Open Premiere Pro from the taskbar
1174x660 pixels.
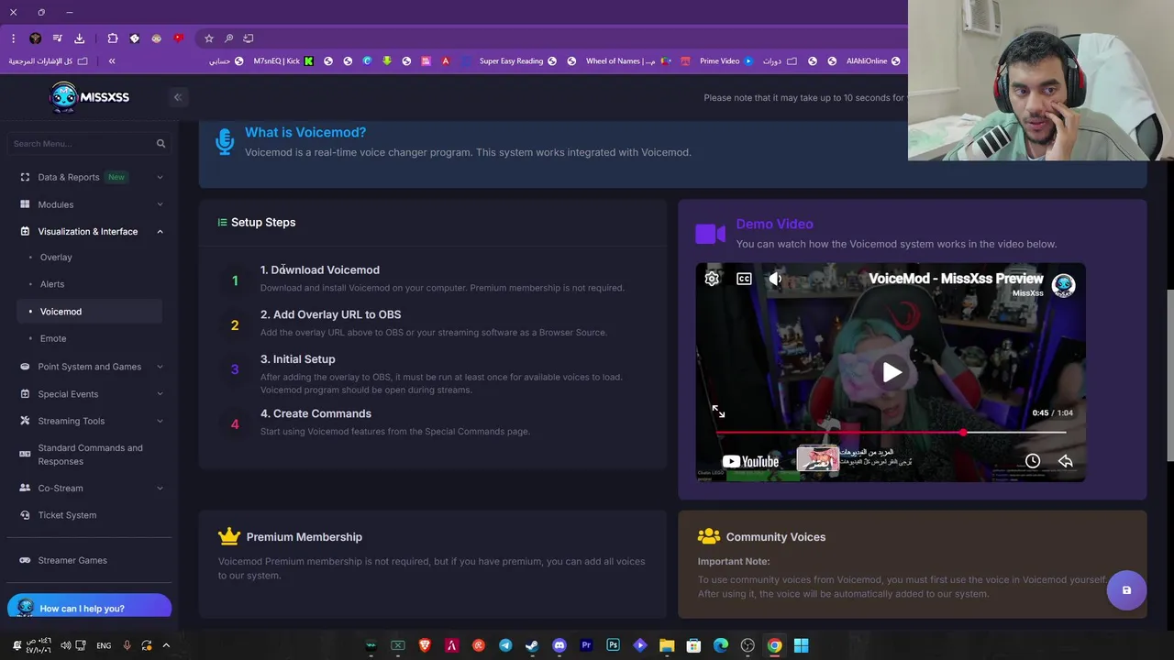[x=586, y=645]
